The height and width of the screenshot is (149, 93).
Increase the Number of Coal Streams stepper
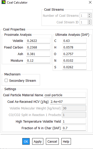pyautogui.click(x=89, y=14)
